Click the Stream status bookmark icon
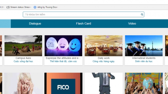Screen dimensions: 168x94 pyautogui.click(x=8, y=7)
